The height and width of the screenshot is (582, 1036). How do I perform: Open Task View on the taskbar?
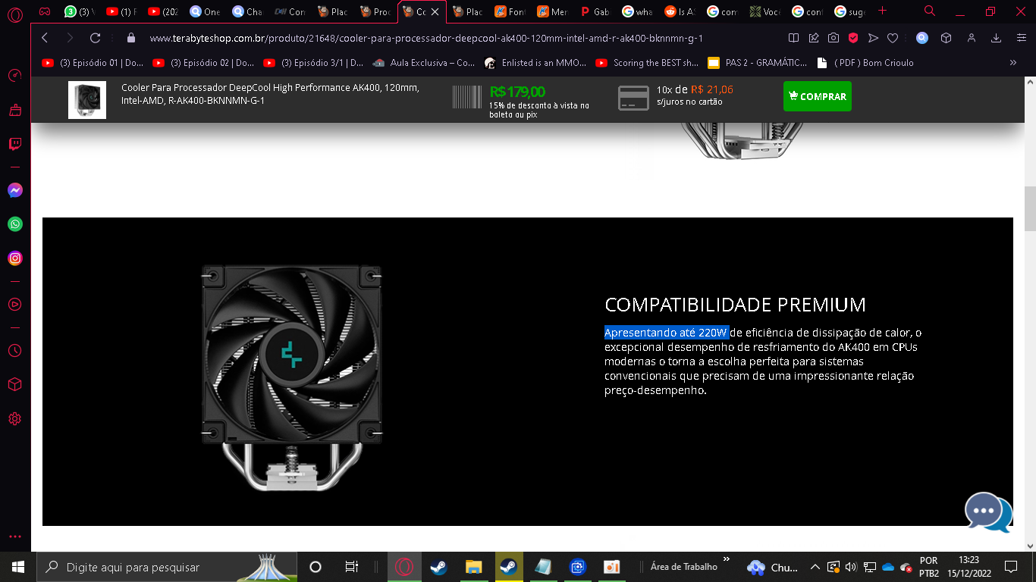click(351, 567)
